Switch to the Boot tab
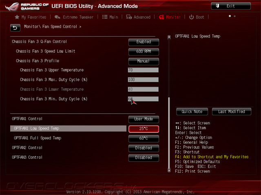 point(197,17)
